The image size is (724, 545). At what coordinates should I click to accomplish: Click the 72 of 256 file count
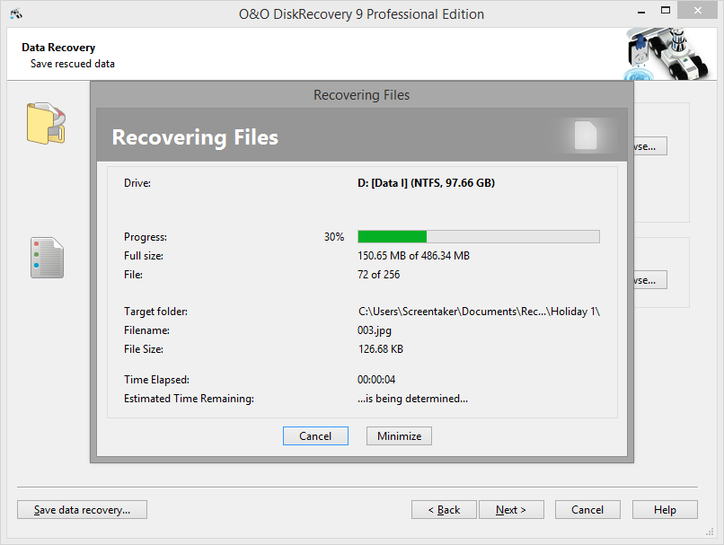click(x=379, y=275)
